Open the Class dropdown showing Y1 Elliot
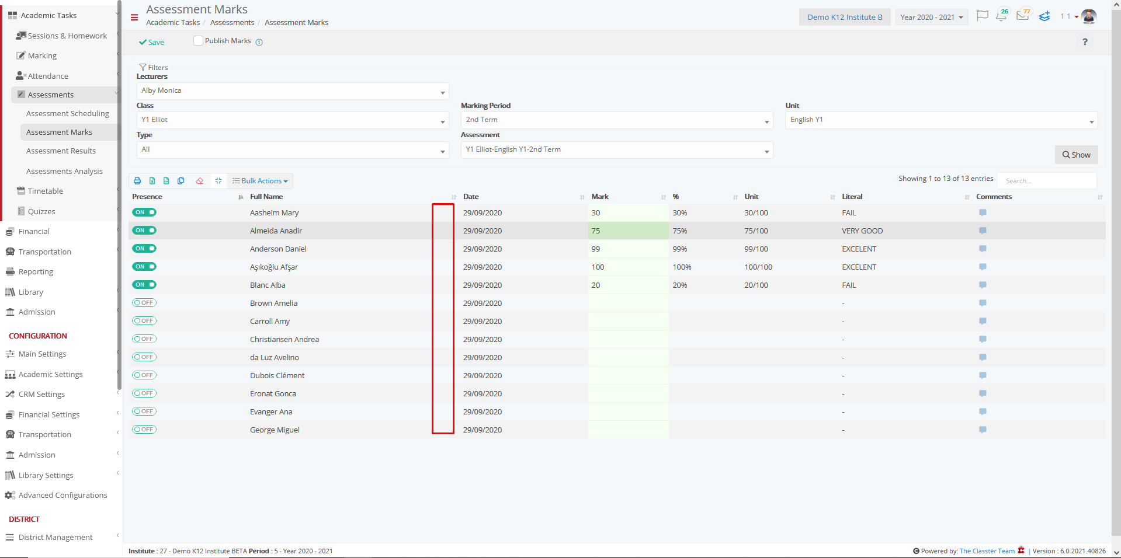 point(293,120)
